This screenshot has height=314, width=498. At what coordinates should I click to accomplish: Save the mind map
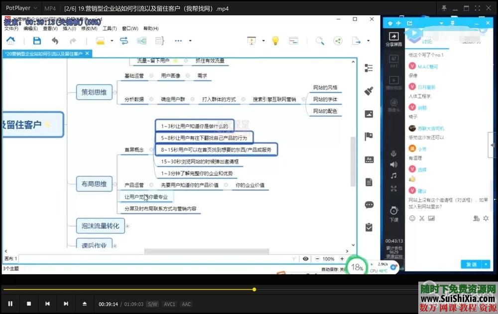[36, 42]
